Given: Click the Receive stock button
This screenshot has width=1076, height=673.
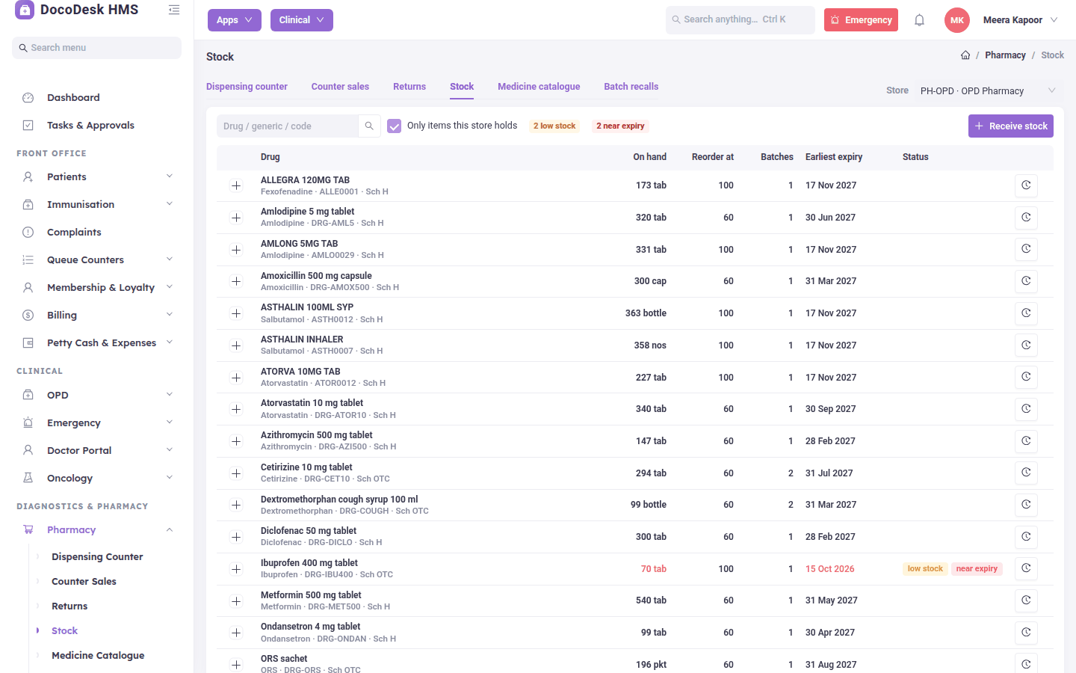Looking at the screenshot, I should [1011, 126].
